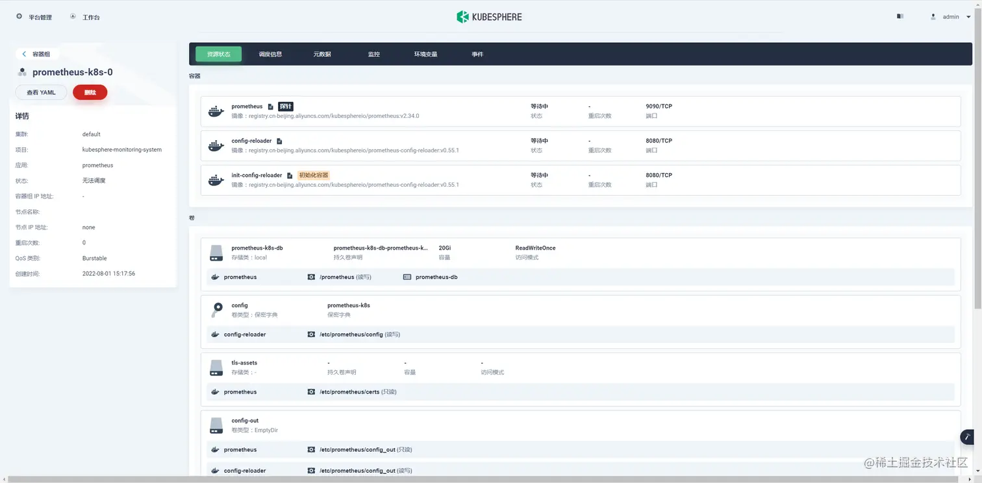
Task: Select the 资源状态 tab
Action: (x=218, y=54)
